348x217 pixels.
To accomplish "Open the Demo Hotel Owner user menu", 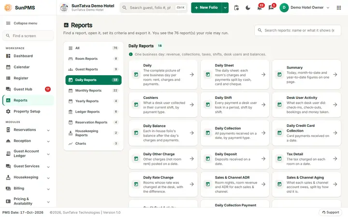I will coord(304,8).
